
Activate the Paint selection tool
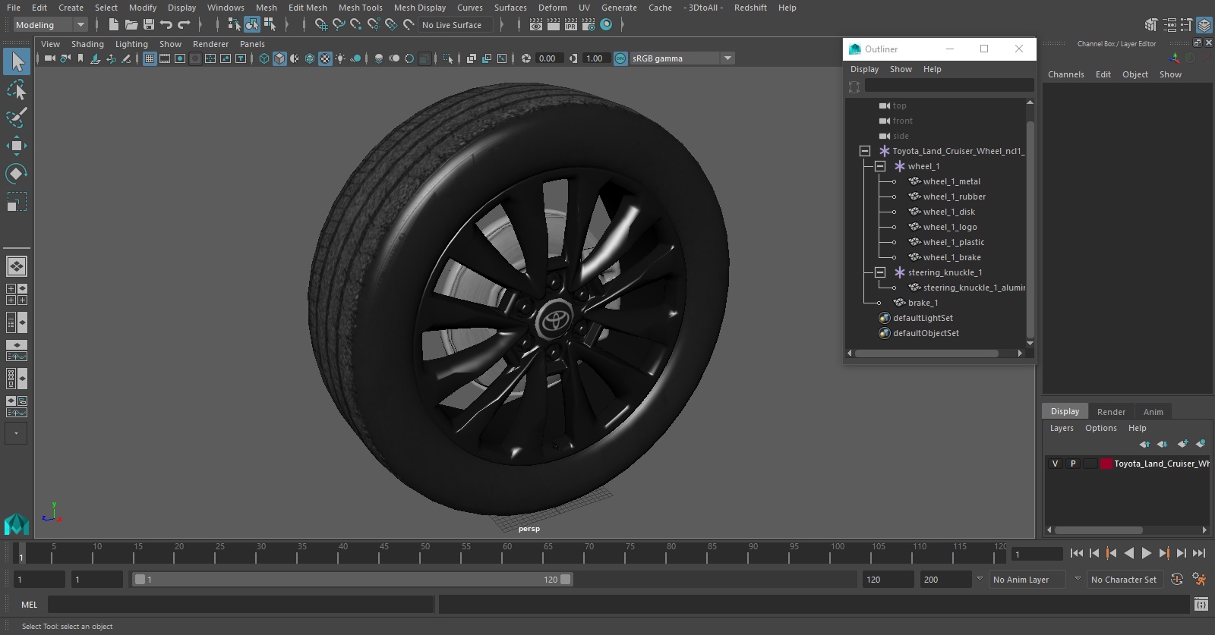click(x=17, y=118)
